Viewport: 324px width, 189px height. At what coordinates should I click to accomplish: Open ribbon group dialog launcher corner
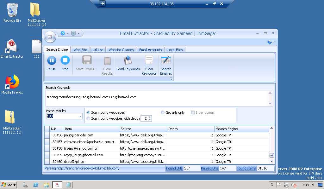coord(171,79)
